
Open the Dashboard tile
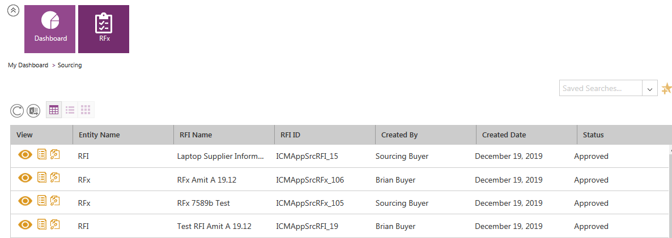pos(50,29)
